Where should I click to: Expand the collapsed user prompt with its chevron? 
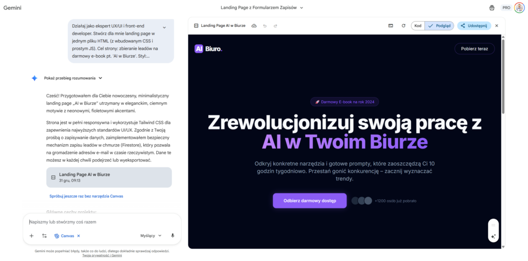point(164,27)
